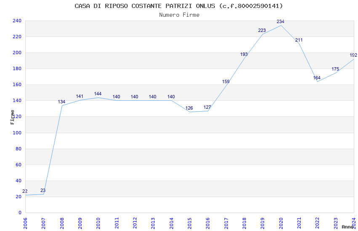Screen dimensions: 358x231
Task: Click the data label 141 for 2009
Action: [80, 96]
